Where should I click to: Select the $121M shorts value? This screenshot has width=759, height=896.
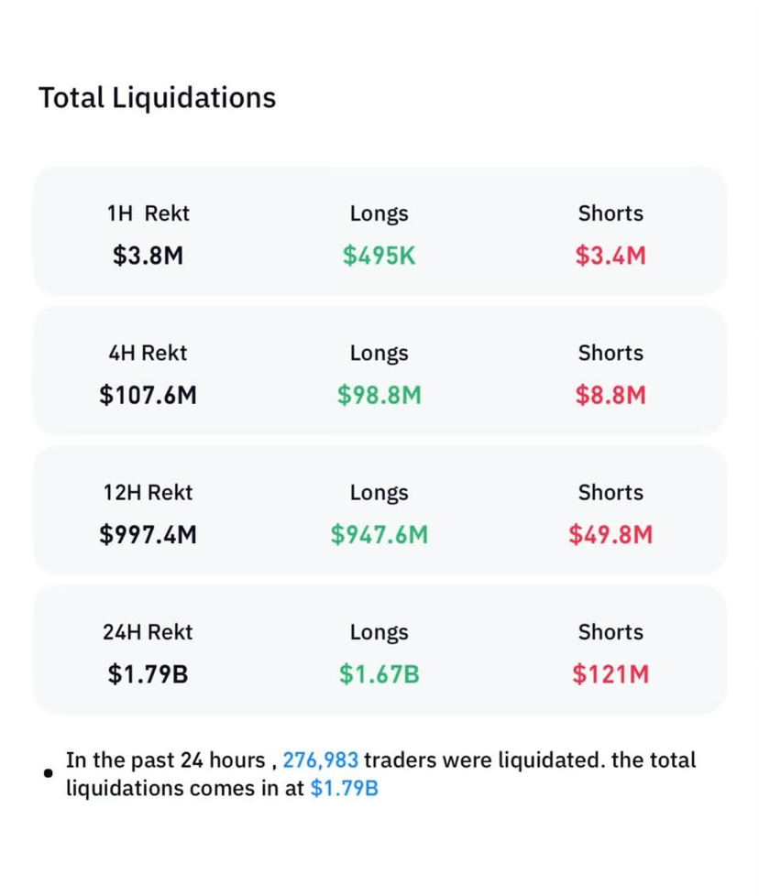tap(610, 674)
